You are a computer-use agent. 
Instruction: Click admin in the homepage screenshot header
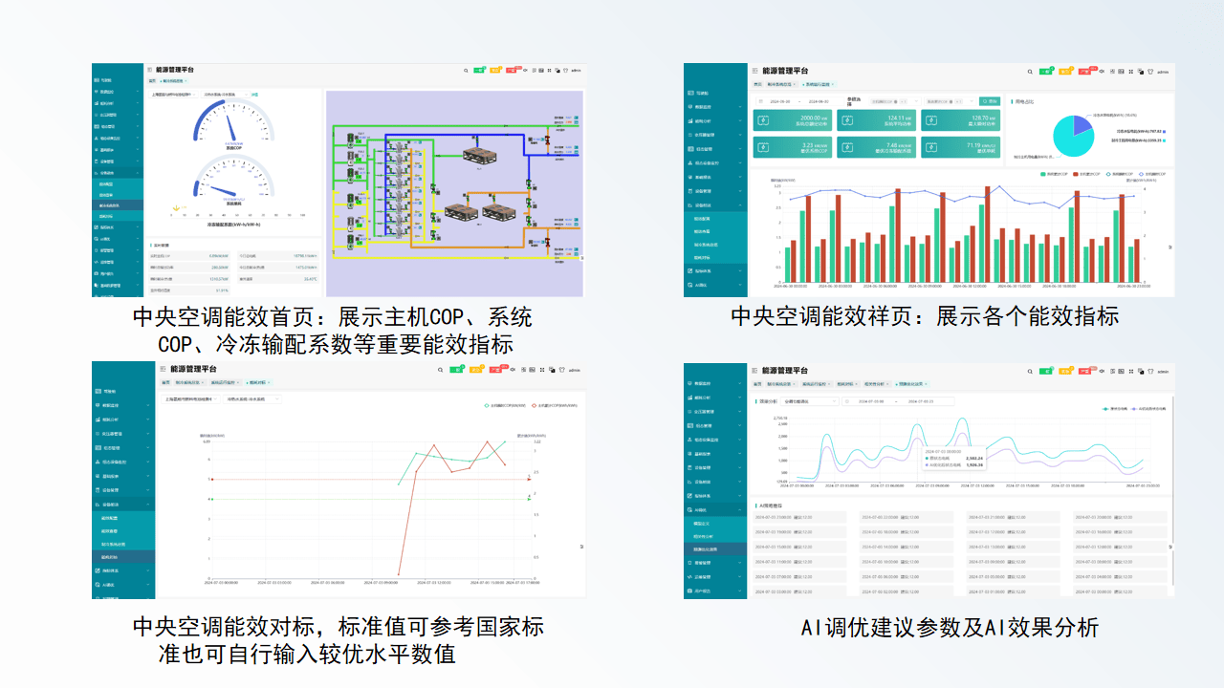point(577,70)
